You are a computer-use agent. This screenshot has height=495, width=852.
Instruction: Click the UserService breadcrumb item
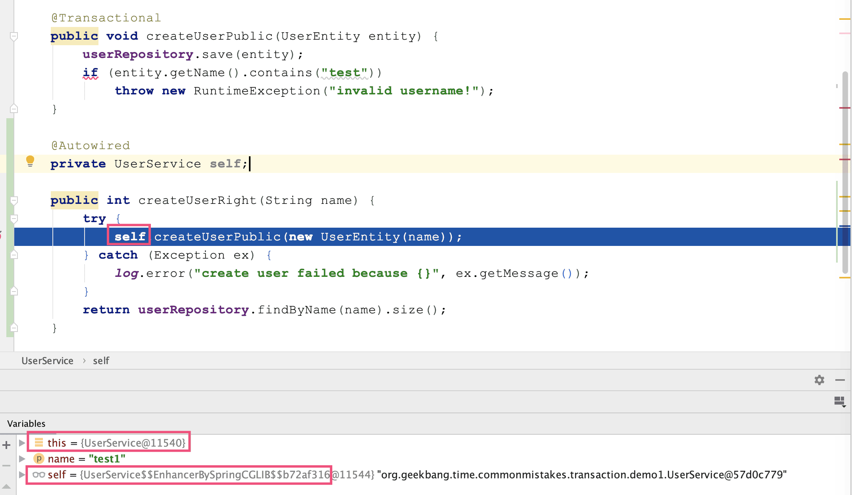(47, 361)
